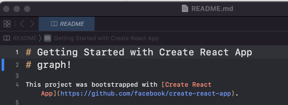
Task: Close the README.md window
Action: (x=6, y=9)
